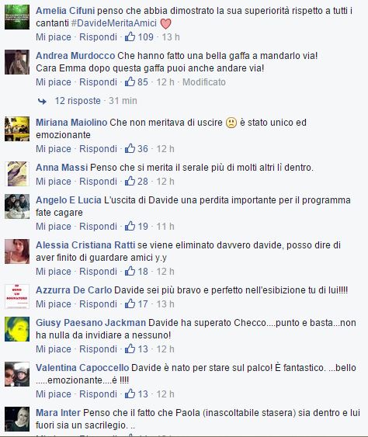
Task: Click the thumbs-up icon with 19 likes
Action: pyautogui.click(x=130, y=226)
